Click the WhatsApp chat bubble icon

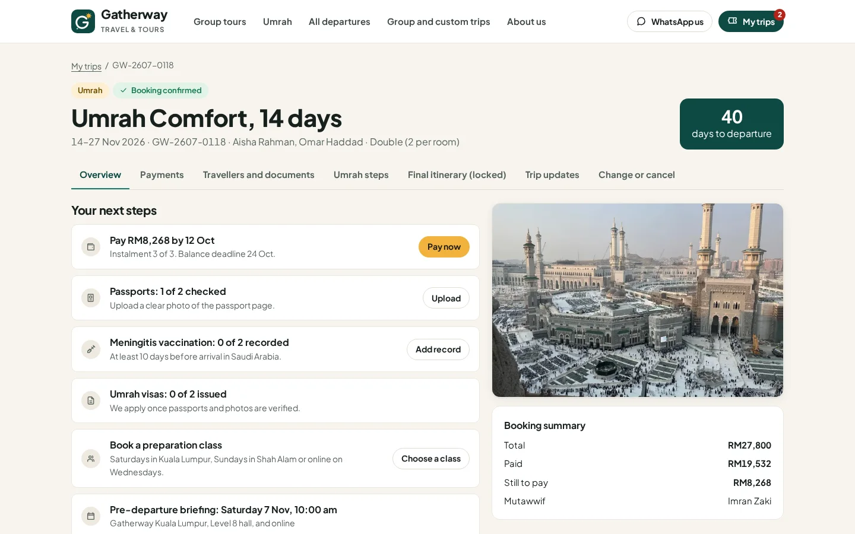click(641, 21)
